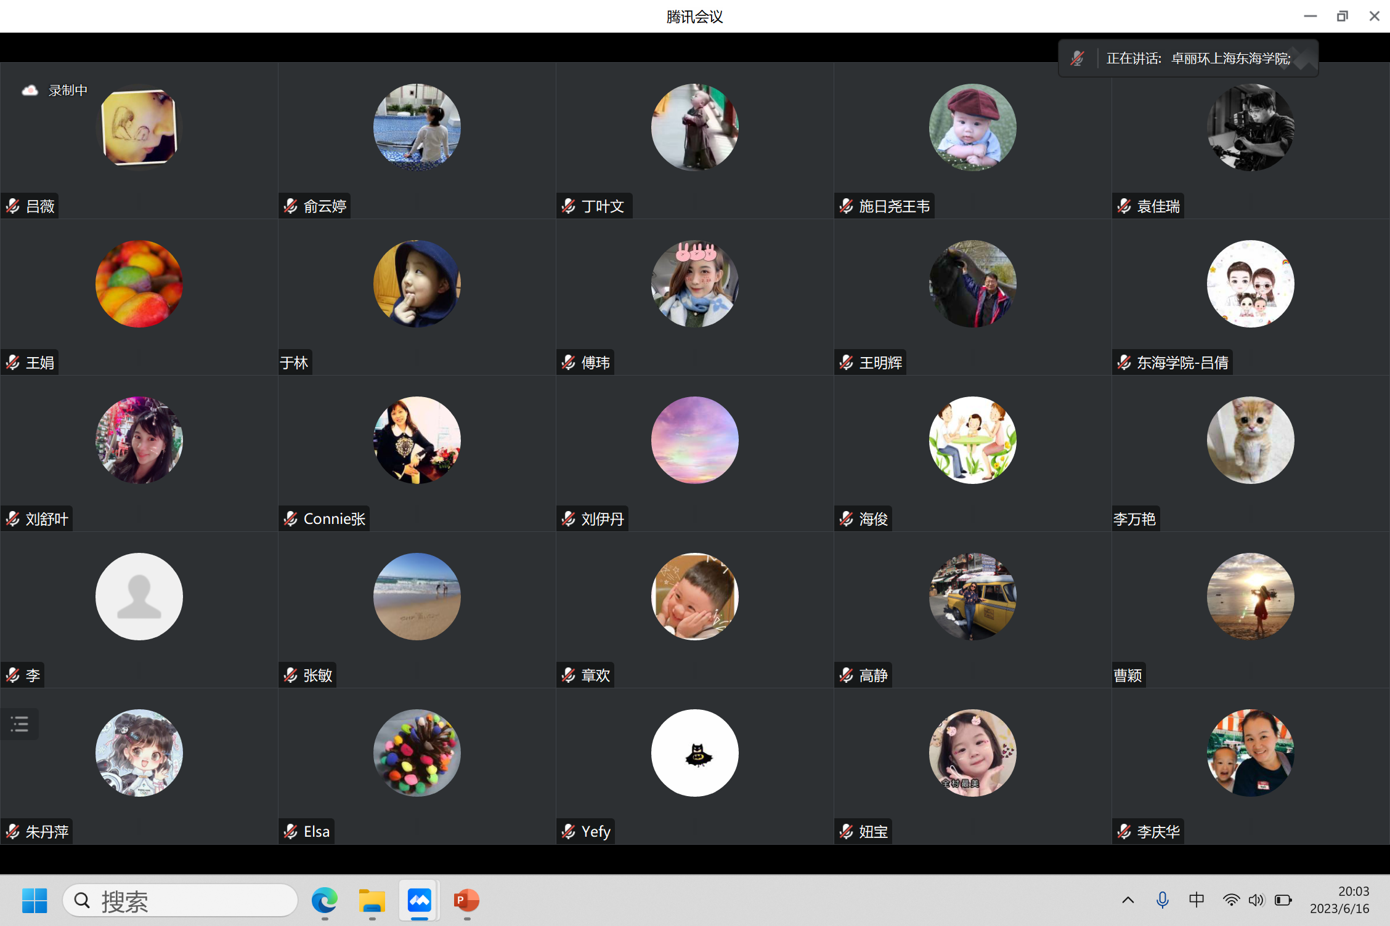Select Yefy's batman avatar tile

tap(694, 753)
